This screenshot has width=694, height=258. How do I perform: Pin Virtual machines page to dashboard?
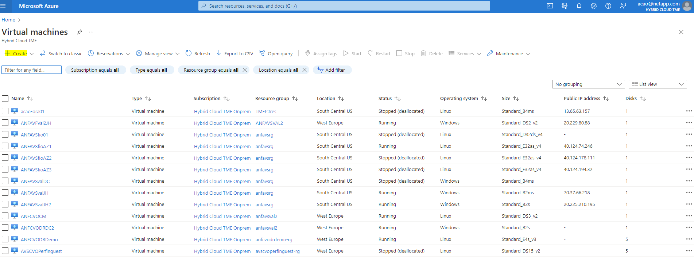tap(79, 32)
